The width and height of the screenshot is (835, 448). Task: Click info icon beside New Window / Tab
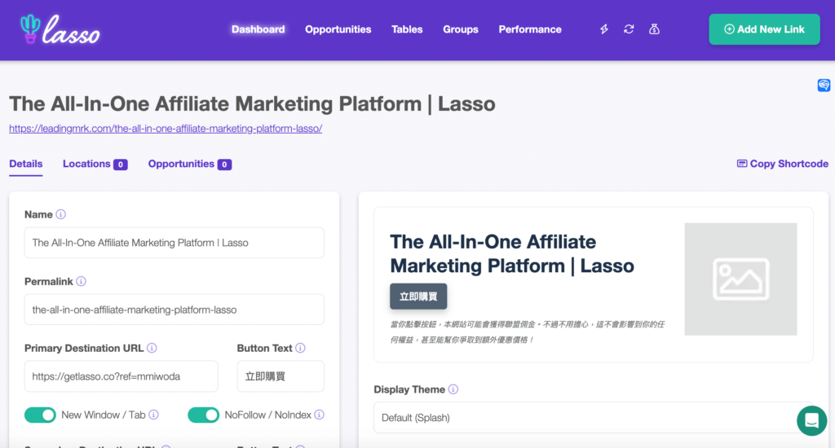tap(153, 415)
